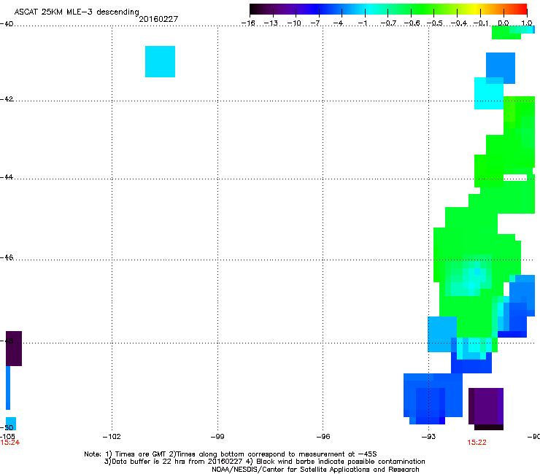Click the '-93' longitude axis label
Image resolution: width=540 pixels, height=474 pixels.
point(429,437)
